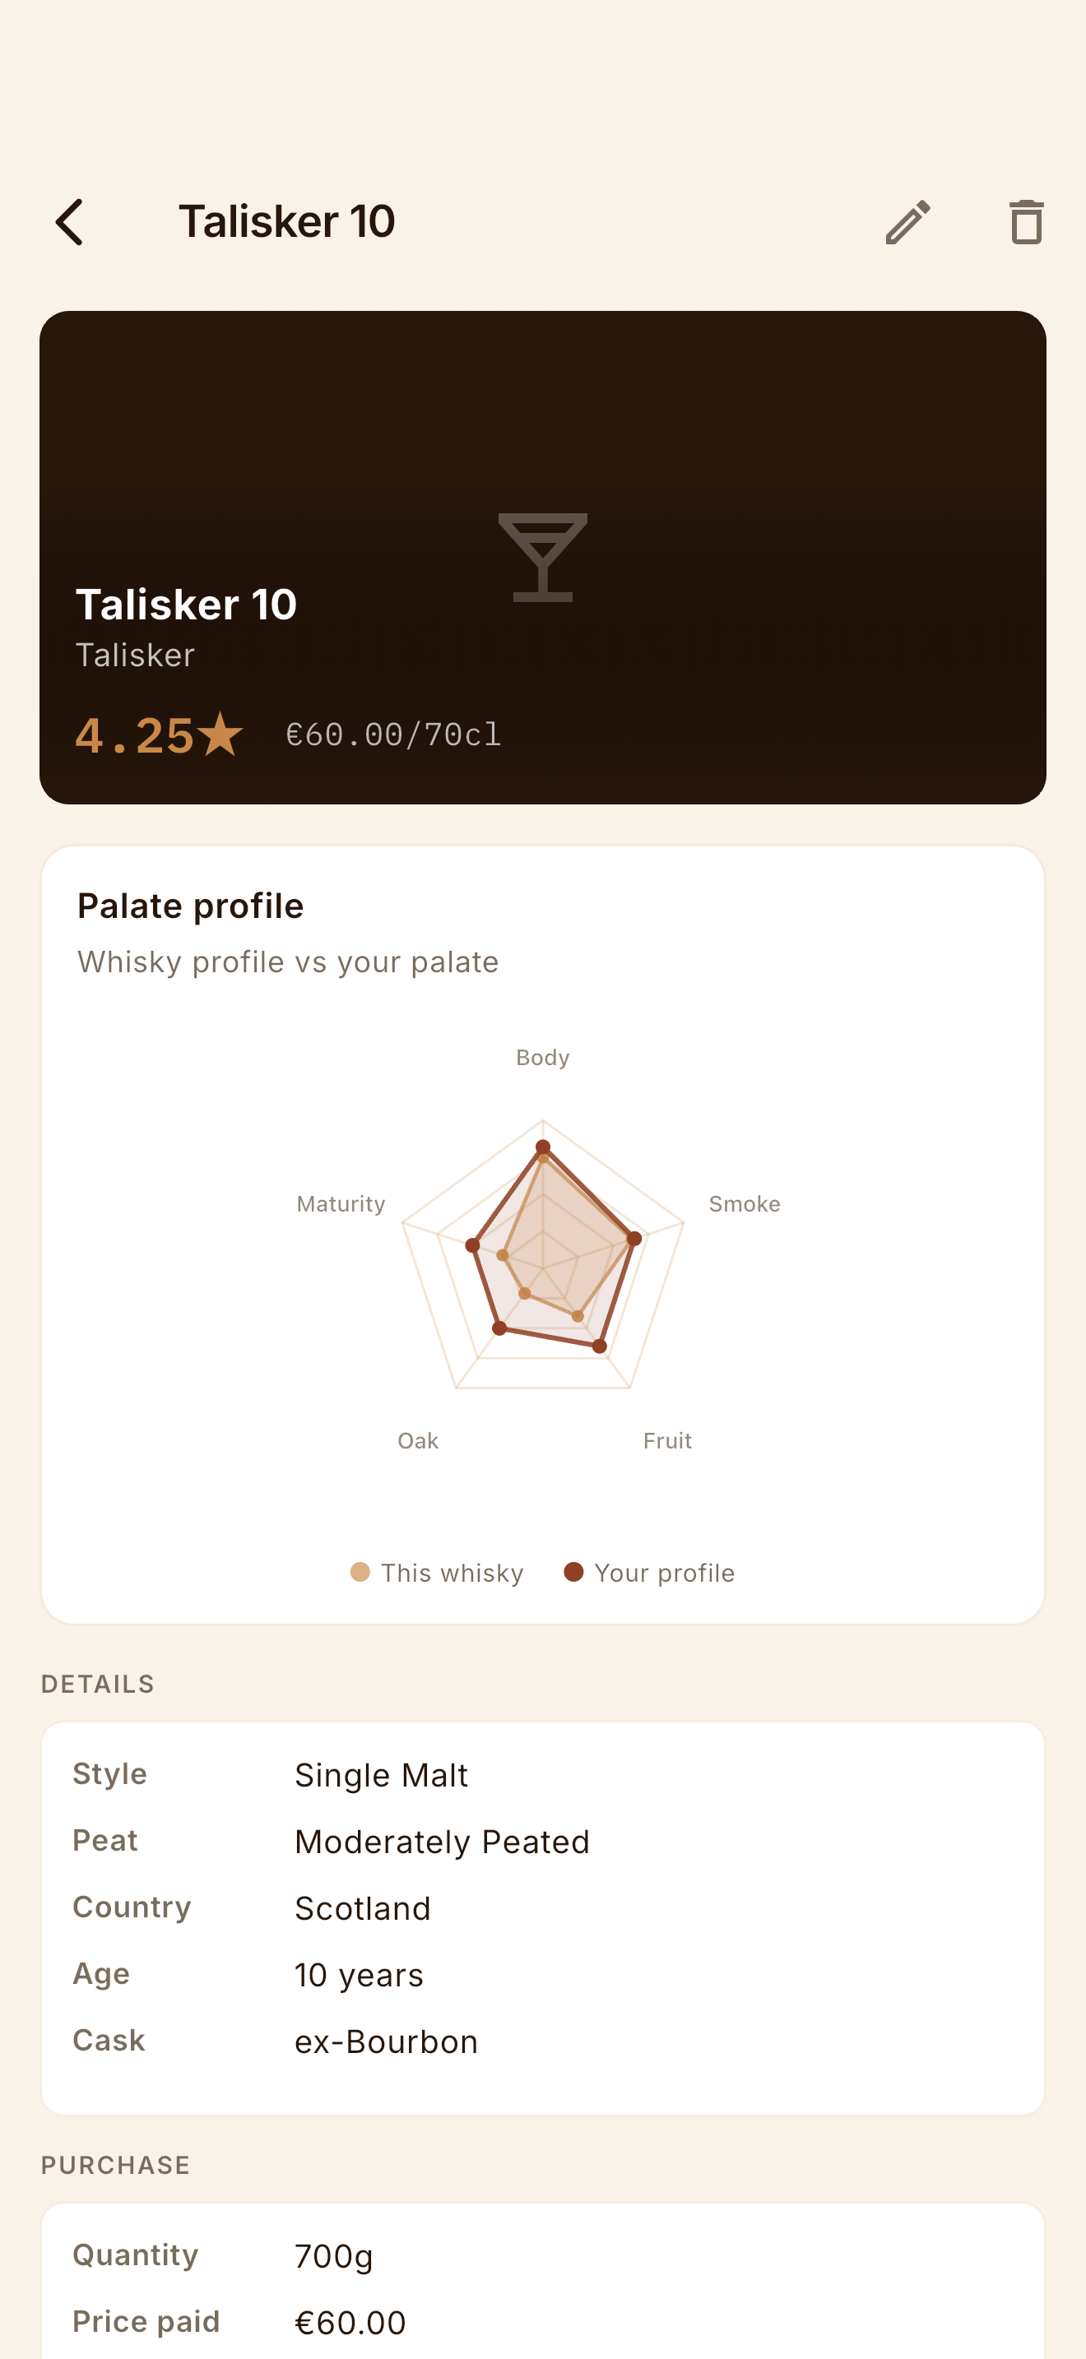Tap the 4.25 rating value
Screen dimensions: 1086x2359
pyautogui.click(x=133, y=735)
